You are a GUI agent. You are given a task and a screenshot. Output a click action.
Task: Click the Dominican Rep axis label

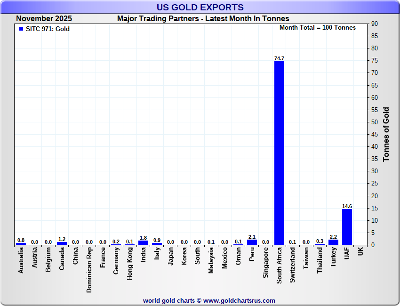(x=89, y=270)
